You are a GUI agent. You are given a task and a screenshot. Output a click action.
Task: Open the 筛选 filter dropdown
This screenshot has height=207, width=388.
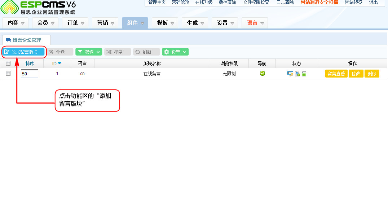click(x=89, y=52)
